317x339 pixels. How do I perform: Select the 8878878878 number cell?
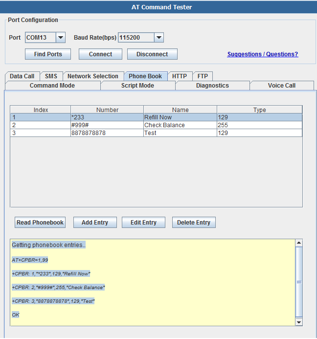[x=107, y=133]
